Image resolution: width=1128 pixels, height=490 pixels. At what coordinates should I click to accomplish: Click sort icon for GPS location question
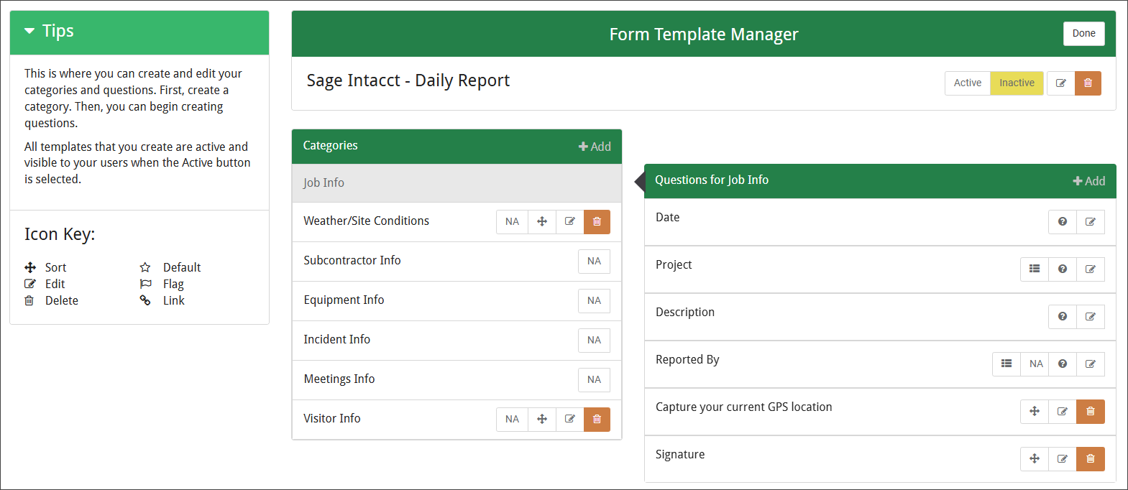(x=1035, y=412)
